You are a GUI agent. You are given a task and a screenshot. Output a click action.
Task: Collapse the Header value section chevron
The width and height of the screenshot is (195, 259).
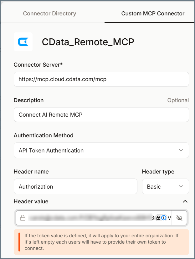185,201
